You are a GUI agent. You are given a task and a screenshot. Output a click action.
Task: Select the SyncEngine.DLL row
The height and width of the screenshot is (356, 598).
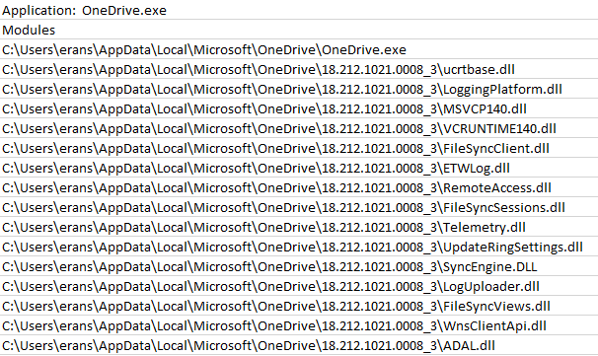[299, 266]
